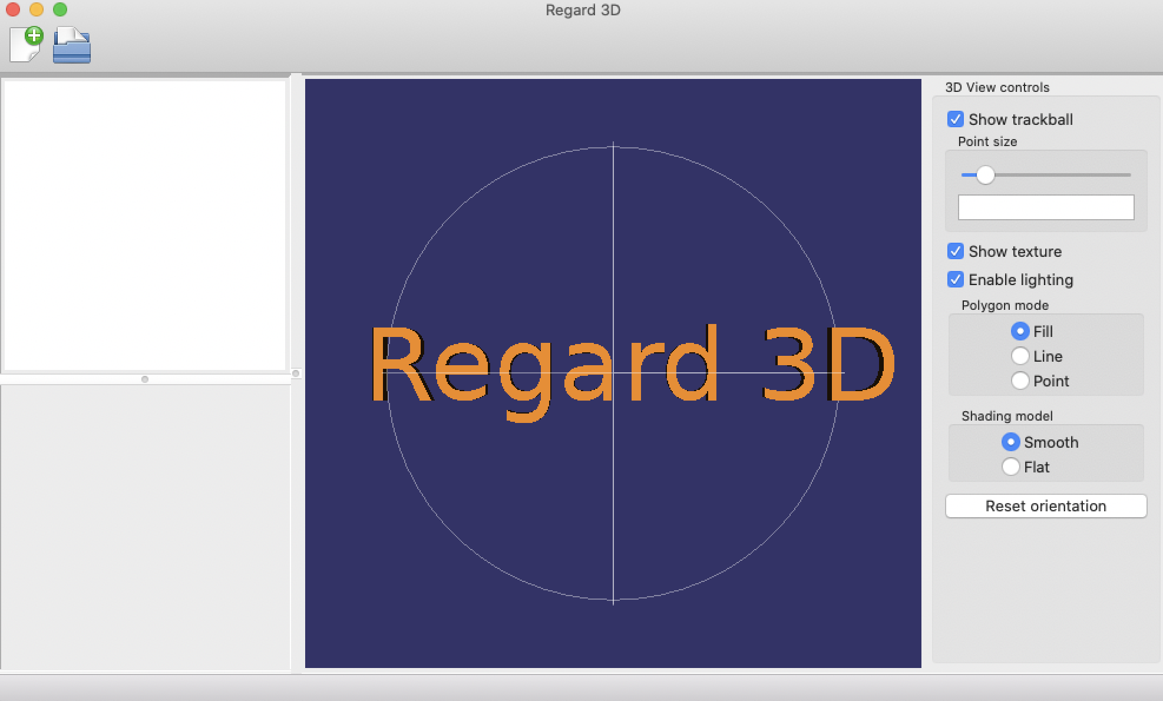Toggle the Show texture checkbox
This screenshot has height=701, width=1163.
[955, 252]
